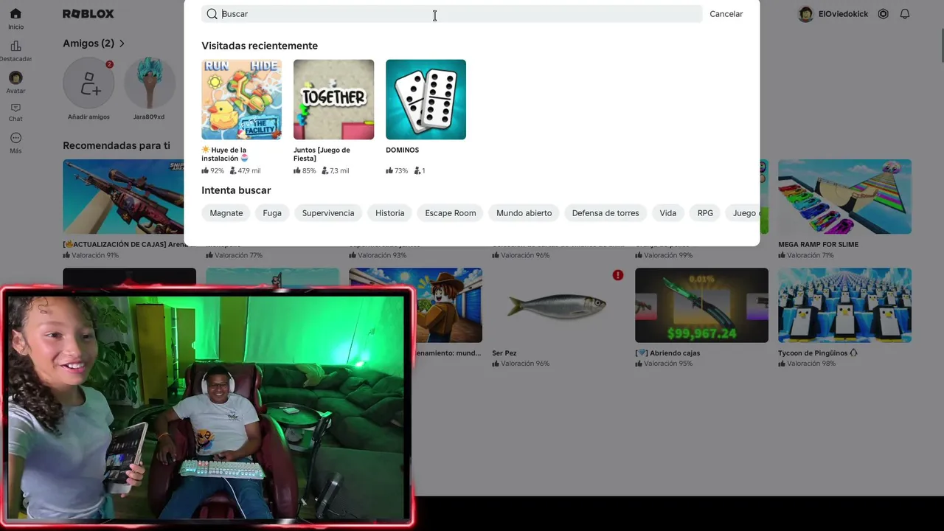944x531 pixels.
Task: Cancel the search with Cancelar
Action: point(726,14)
